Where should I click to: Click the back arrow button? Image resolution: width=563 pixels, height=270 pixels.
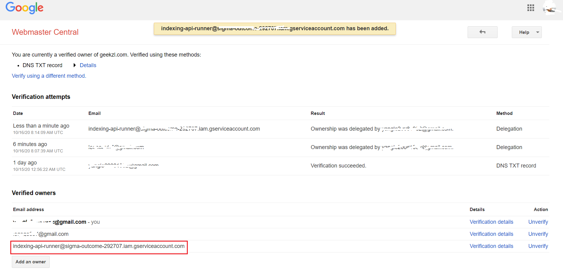tap(482, 32)
